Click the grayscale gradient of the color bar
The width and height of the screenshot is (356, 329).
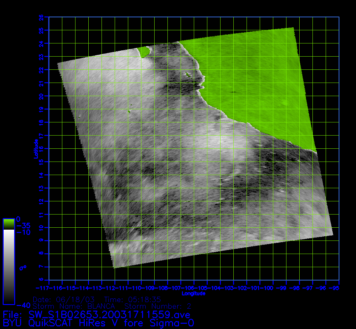9,266
